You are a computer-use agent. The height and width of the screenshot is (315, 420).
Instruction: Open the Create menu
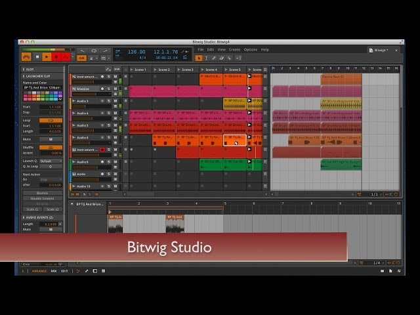[x=234, y=50]
